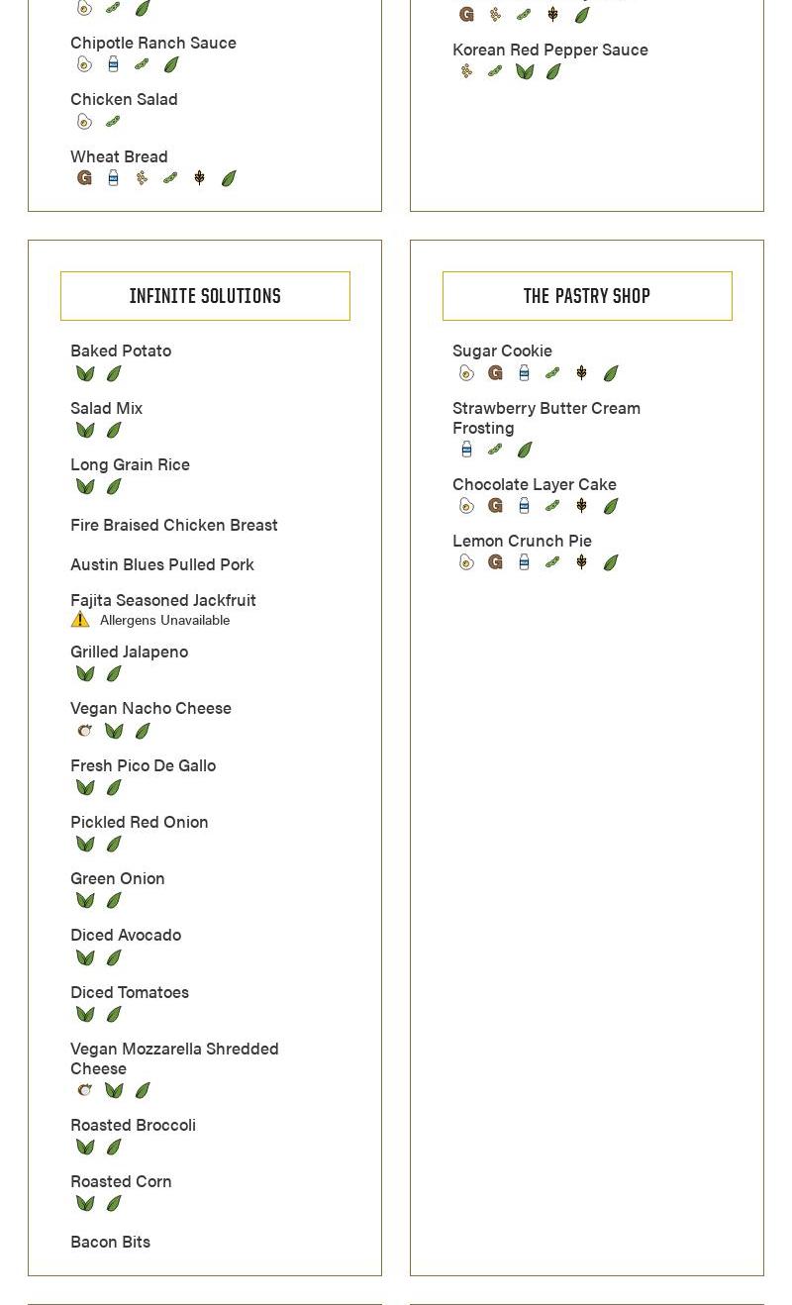Click the vegan double-leaf icon under Baked Potato
Image resolution: width=792 pixels, height=1305 pixels.
85,374
